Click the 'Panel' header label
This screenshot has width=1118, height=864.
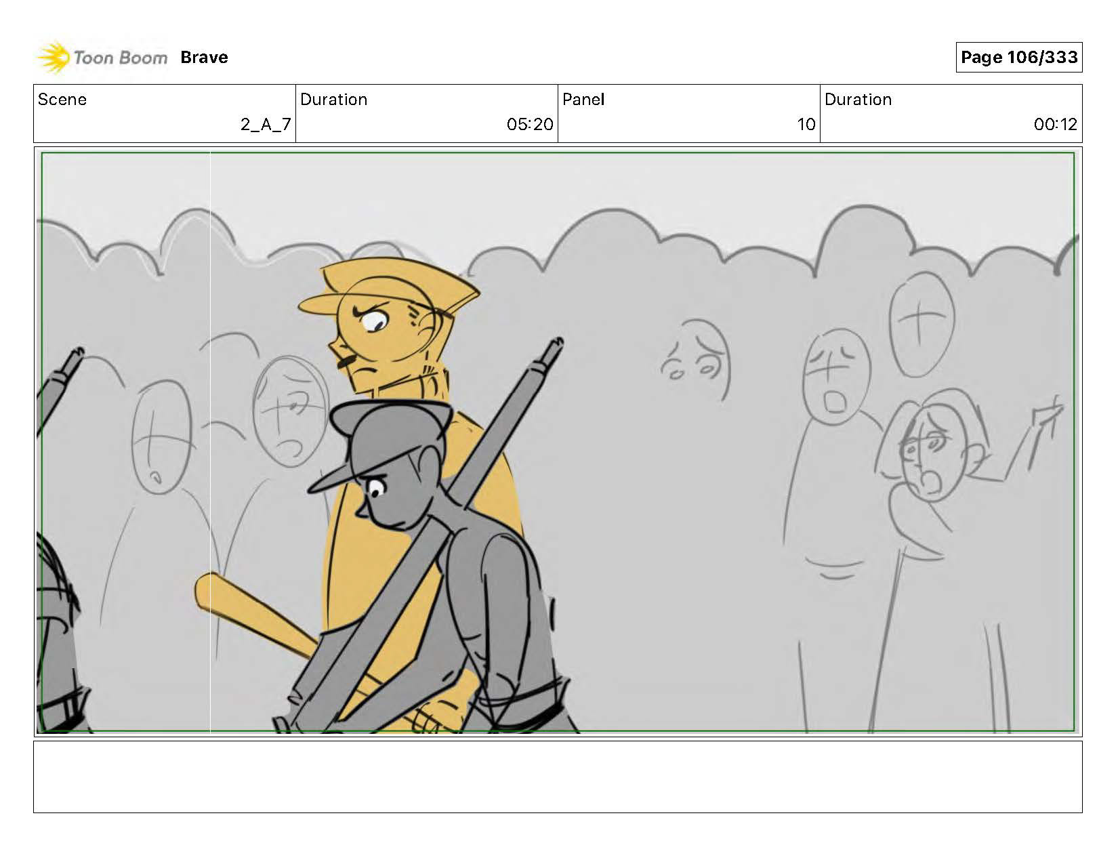point(583,100)
